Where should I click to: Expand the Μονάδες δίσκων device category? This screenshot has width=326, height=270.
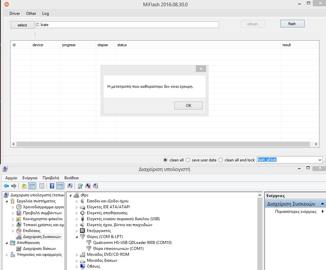click(x=77, y=260)
